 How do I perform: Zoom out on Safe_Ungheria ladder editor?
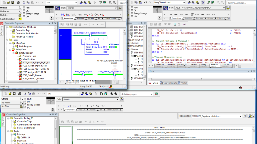coord(114,3)
